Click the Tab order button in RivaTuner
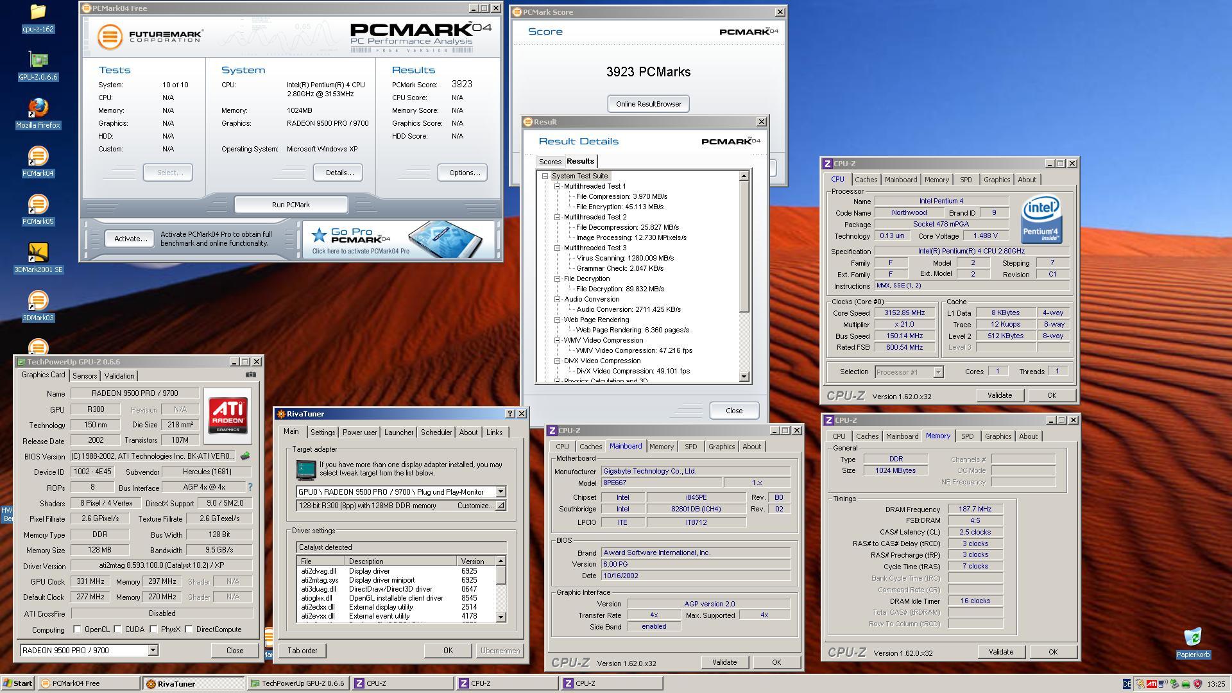 pyautogui.click(x=302, y=651)
